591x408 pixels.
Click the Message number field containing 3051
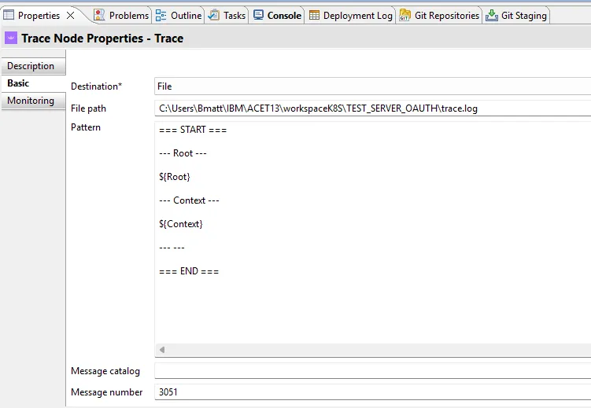(x=372, y=391)
